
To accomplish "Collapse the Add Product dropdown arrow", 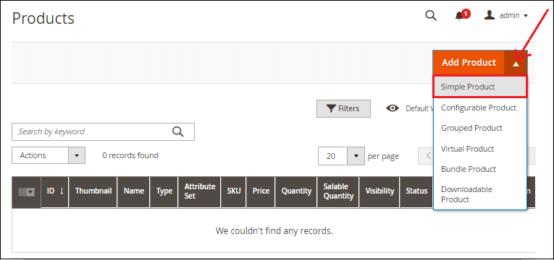I will pyautogui.click(x=516, y=63).
